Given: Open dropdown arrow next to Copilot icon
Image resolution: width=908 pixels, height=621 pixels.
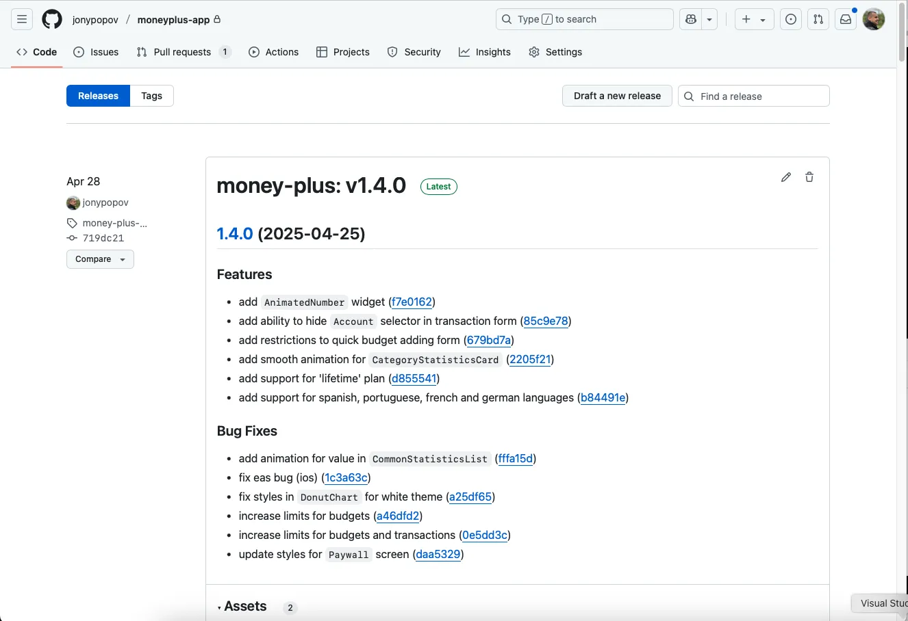Looking at the screenshot, I should coord(709,19).
